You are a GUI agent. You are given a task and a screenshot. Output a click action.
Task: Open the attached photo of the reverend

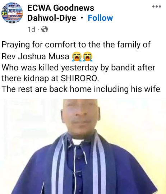point(83,147)
